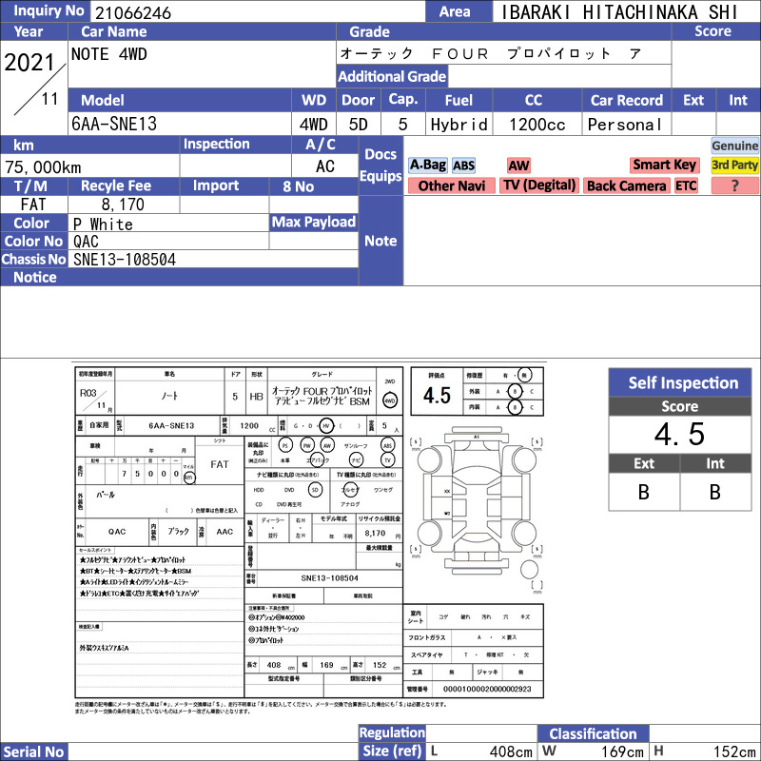The height and width of the screenshot is (761, 761).
Task: Click the recycle fee 8,170
Action: click(123, 205)
